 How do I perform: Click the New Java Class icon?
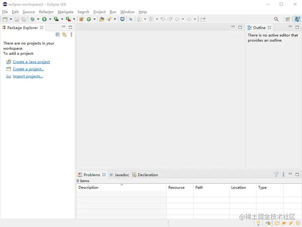[89, 19]
